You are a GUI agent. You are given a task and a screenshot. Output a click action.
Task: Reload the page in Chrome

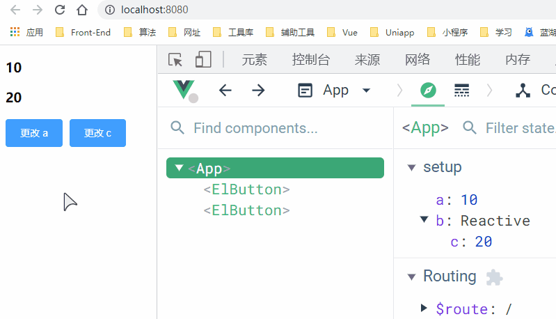point(60,10)
